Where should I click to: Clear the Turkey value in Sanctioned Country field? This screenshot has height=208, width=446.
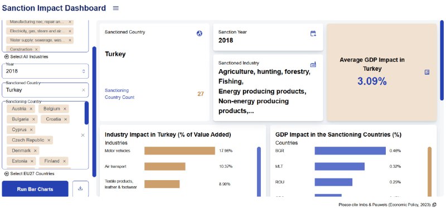click(x=83, y=90)
